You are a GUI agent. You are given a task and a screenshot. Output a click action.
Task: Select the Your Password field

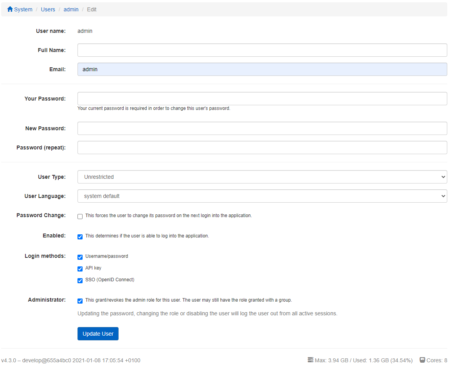tap(262, 99)
